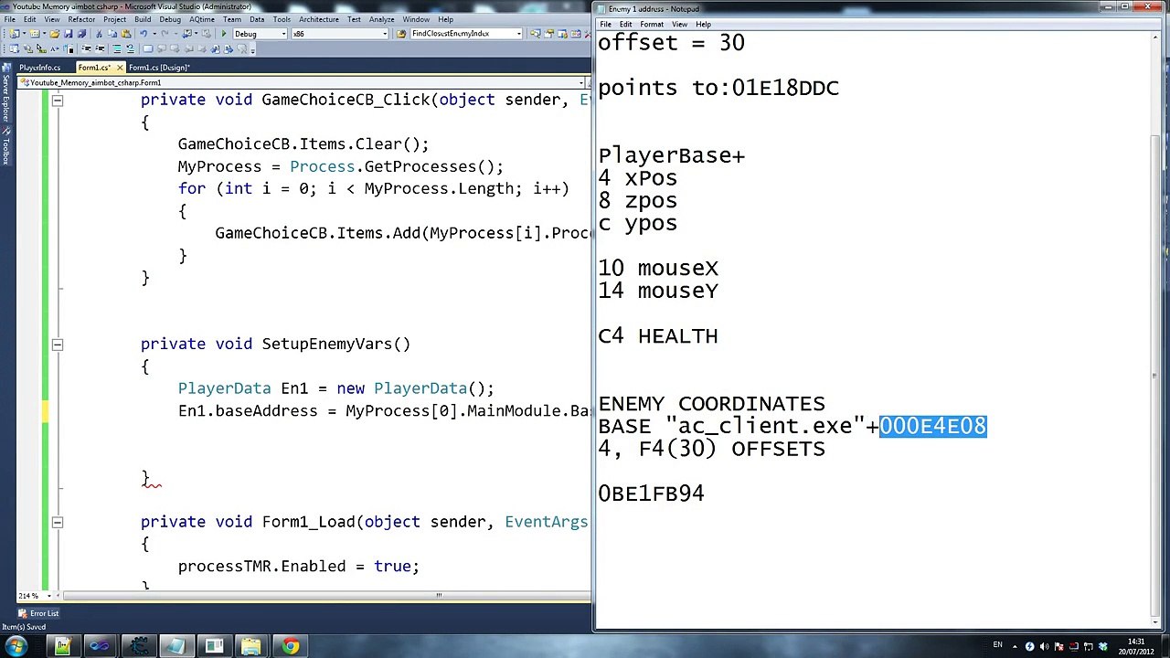Click the Increase indent icon
Viewport: 1170px width, 658px height.
coord(100,48)
